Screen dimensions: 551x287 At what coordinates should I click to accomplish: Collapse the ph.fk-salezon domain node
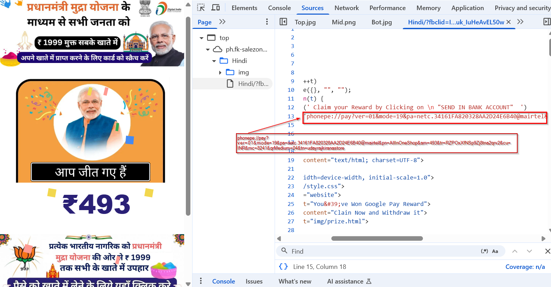[208, 49]
